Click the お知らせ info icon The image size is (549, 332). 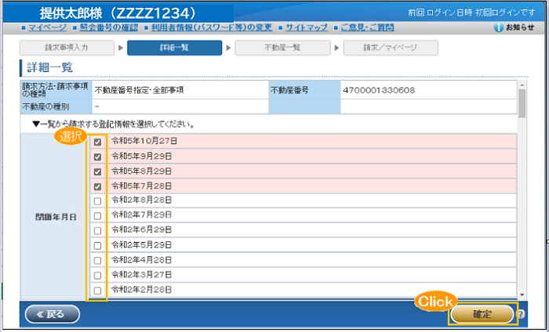tap(499, 27)
